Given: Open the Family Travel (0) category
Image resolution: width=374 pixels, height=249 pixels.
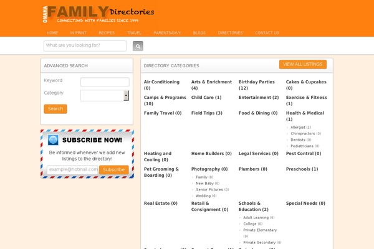Looking at the screenshot, I should [x=163, y=113].
